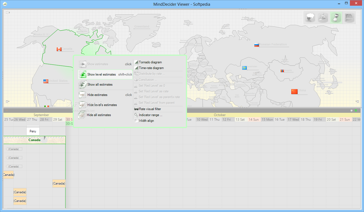Click the 17 Wed day header
Viewport: 364px width, 212px height.
coord(293,120)
